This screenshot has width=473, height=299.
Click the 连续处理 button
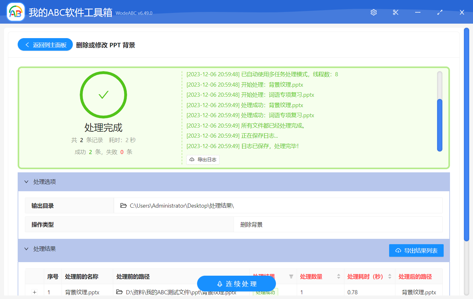[237, 284]
